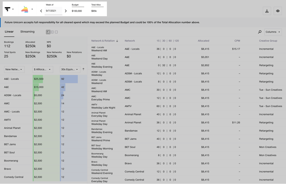Switch to the Streaming tab

(x=27, y=32)
